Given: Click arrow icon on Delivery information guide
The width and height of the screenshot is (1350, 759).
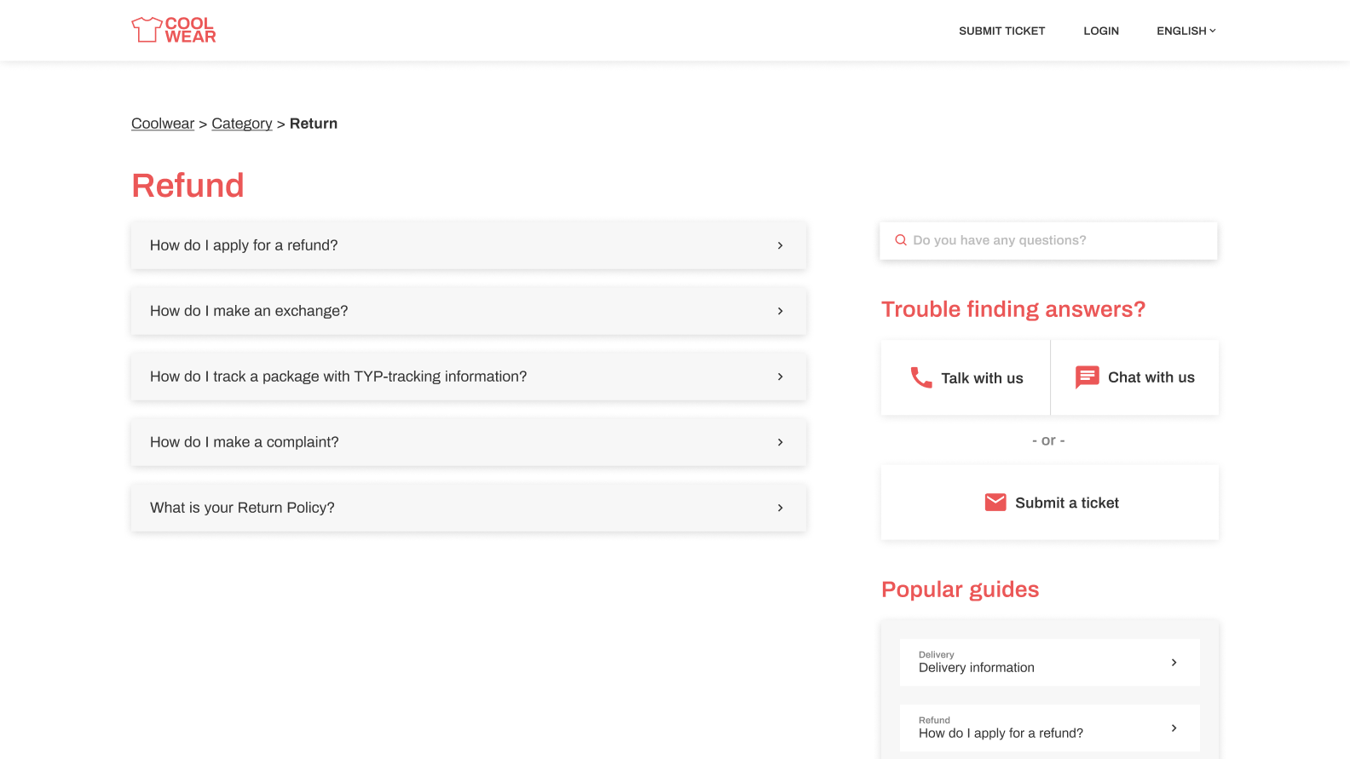Looking at the screenshot, I should pos(1174,663).
